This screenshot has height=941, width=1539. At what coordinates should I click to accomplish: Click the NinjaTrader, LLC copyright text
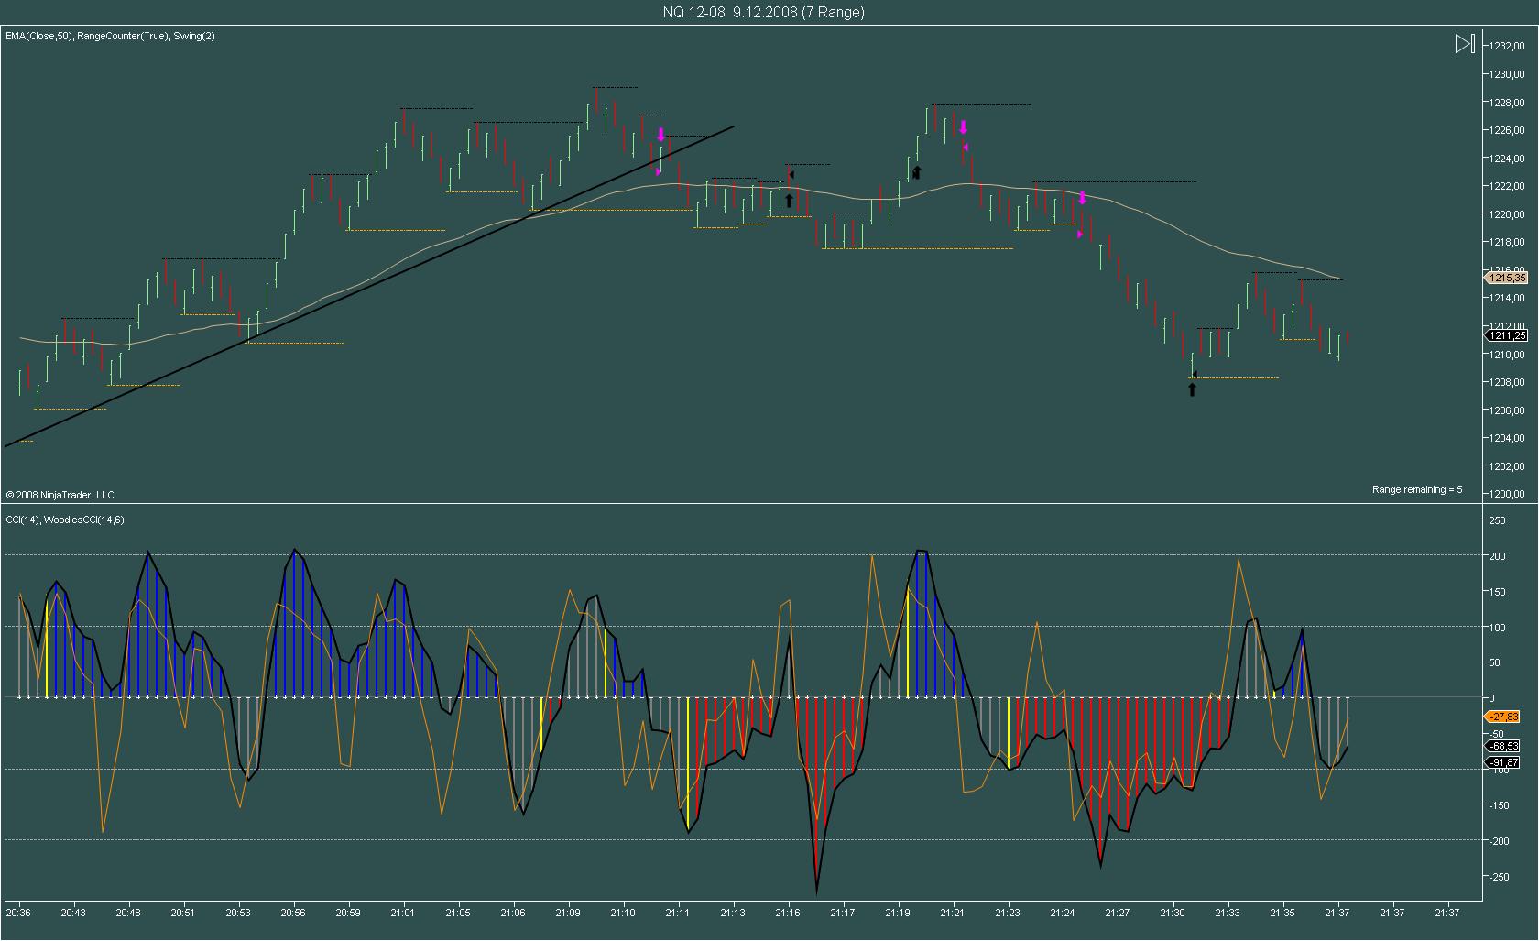click(x=60, y=495)
